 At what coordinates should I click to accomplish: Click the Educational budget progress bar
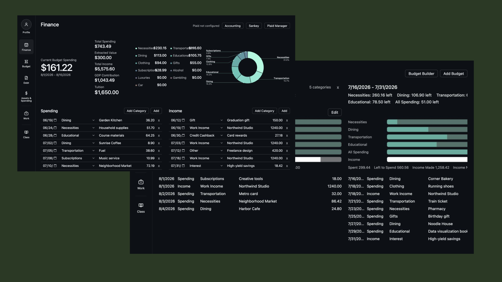click(x=427, y=145)
